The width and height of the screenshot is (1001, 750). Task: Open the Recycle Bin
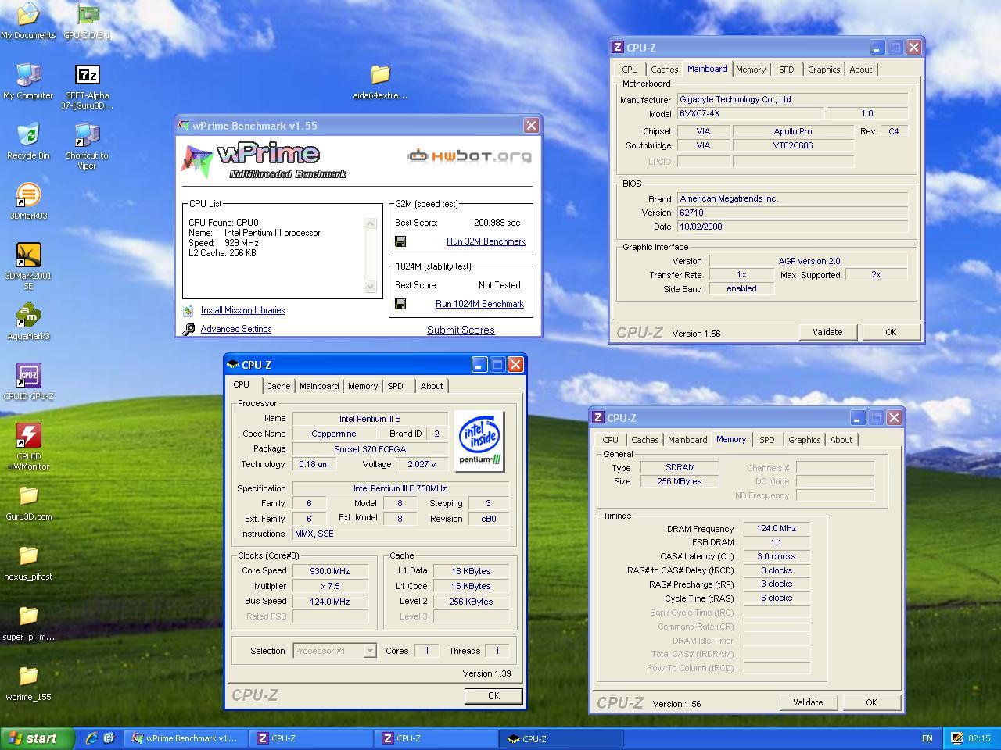click(x=28, y=141)
